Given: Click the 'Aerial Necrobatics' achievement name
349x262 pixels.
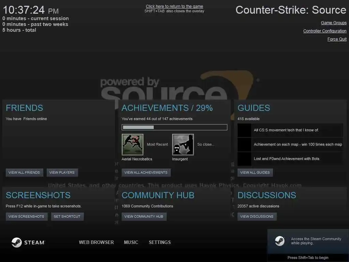Looking at the screenshot, I should click(137, 159).
